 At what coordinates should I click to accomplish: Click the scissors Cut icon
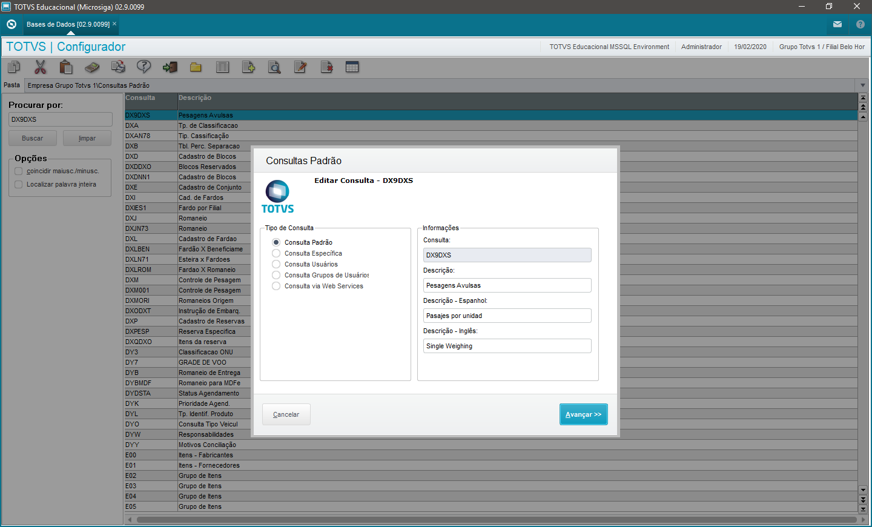coord(41,67)
